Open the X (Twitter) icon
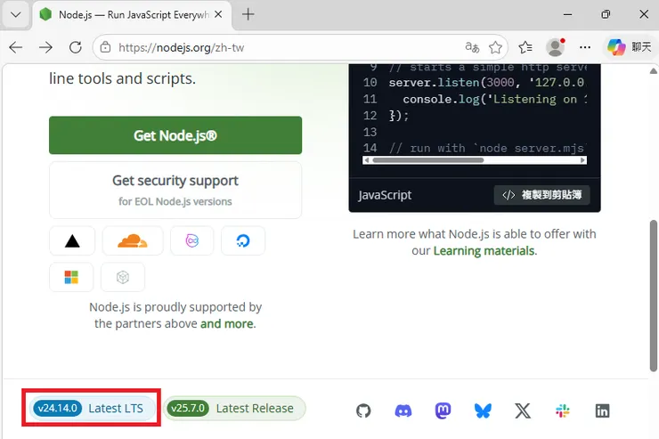This screenshot has height=439, width=659. click(x=523, y=411)
